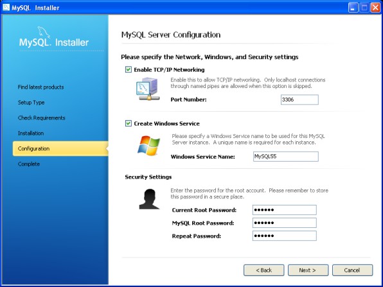Screen dimensions: 383x287
Task: Focus the Windows Service Name field MySQL55
Action: 286,157
